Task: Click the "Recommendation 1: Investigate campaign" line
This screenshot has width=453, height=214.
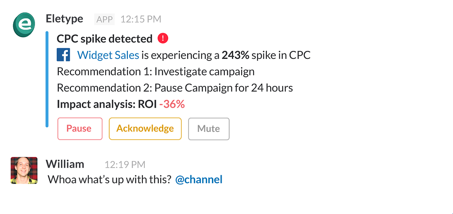Action: pos(156,72)
